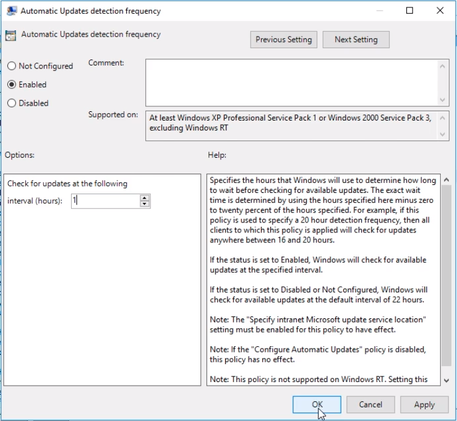Screen dimensions: 457x421
Task: Click the 'Supported on:' label
Action: click(113, 114)
